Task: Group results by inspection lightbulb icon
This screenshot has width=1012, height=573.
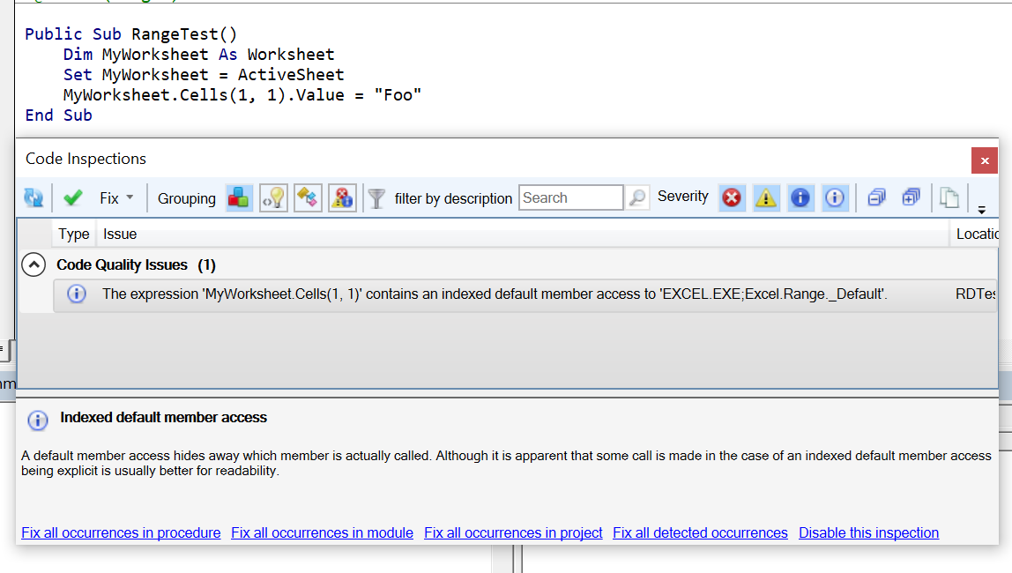Action: [x=273, y=197]
